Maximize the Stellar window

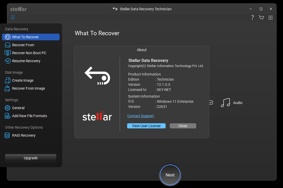pos(261,9)
